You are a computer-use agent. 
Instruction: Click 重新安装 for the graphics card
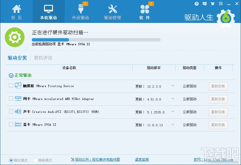218,125
